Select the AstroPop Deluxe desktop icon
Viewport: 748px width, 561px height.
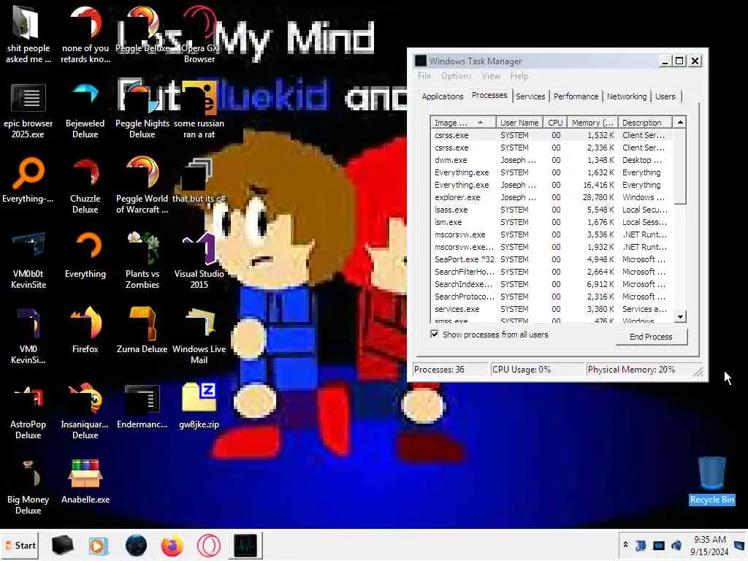28,411
